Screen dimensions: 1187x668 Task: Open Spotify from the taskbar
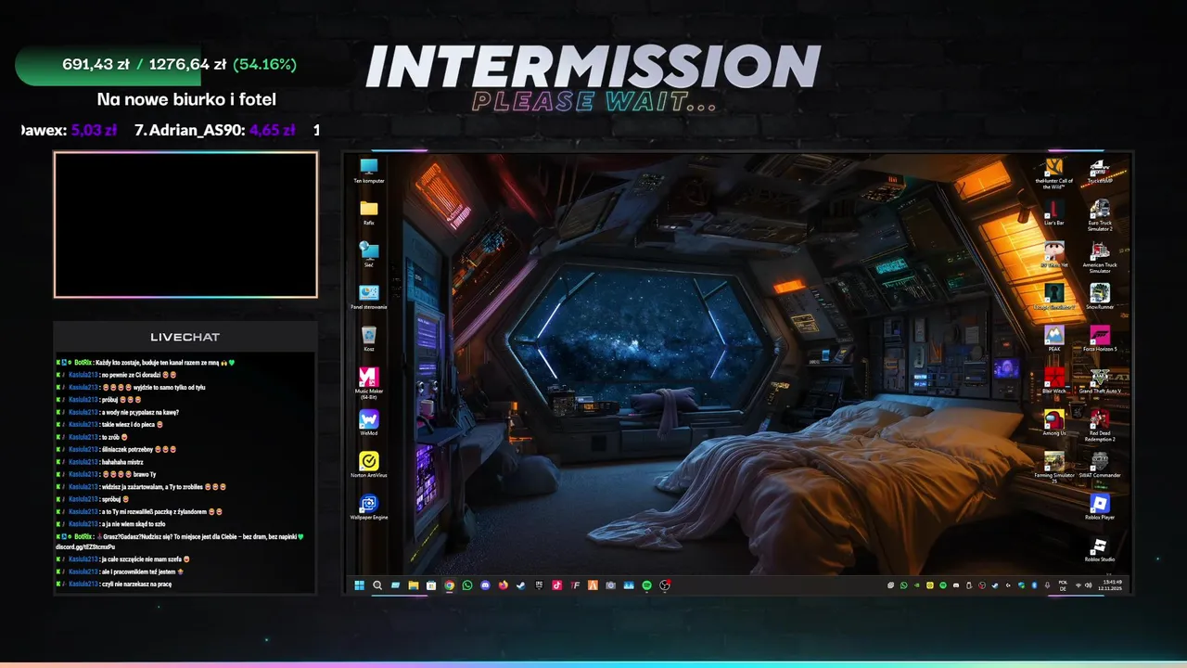tap(647, 585)
